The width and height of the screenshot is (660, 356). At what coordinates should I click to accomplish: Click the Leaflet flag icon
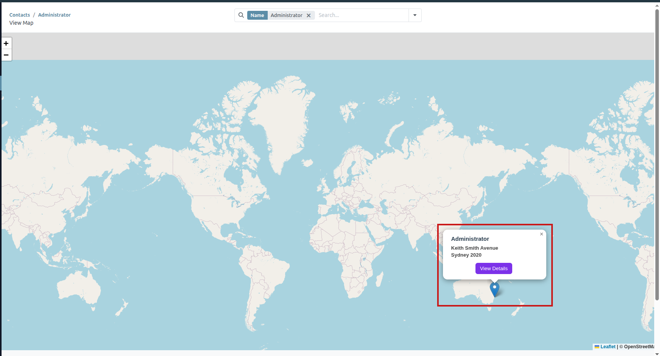[x=597, y=347]
